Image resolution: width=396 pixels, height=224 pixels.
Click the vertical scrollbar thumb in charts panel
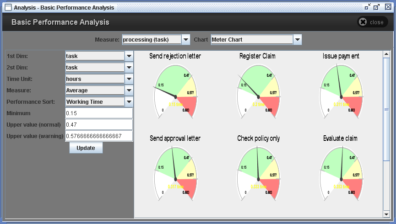(x=386, y=110)
